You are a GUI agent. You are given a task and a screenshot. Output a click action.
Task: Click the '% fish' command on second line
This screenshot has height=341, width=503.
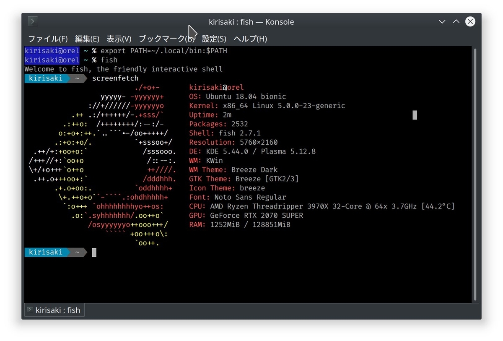point(105,60)
